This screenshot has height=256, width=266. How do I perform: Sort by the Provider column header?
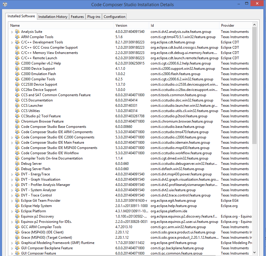coord(236,26)
